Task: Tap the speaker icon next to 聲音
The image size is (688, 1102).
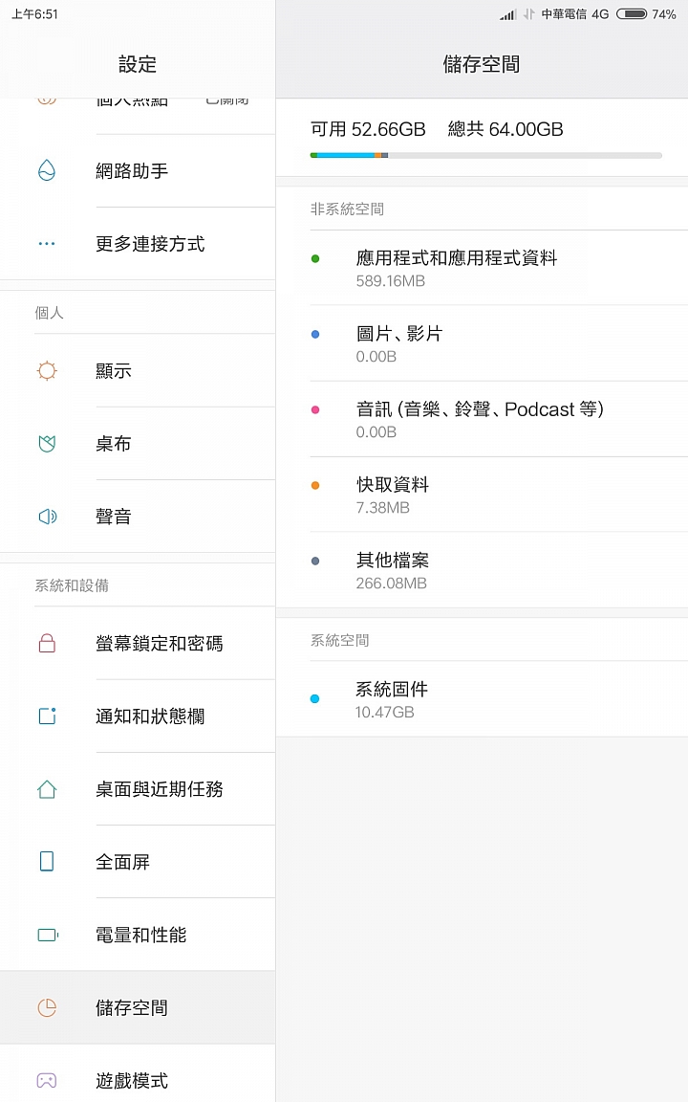Action: (47, 517)
